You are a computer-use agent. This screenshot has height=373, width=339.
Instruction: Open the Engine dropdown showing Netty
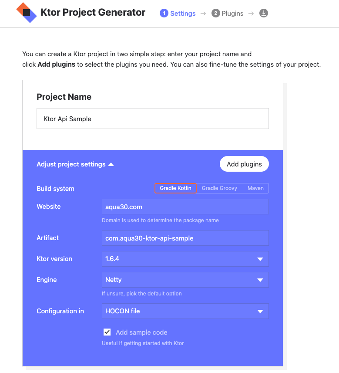[x=185, y=280]
